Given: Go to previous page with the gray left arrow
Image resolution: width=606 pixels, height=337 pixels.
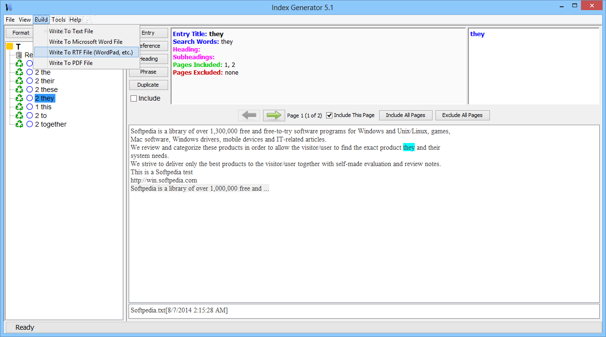Looking at the screenshot, I should pyautogui.click(x=249, y=115).
